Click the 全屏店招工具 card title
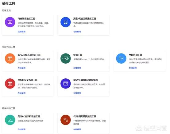The image size is (170, 134). (135, 55)
